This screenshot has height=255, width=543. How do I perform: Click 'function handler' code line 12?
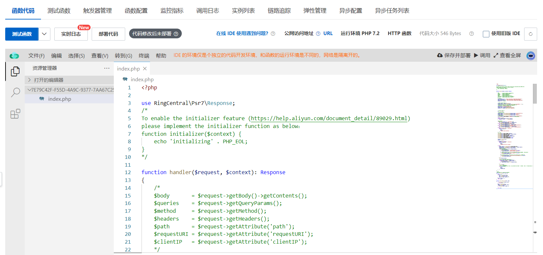213,172
